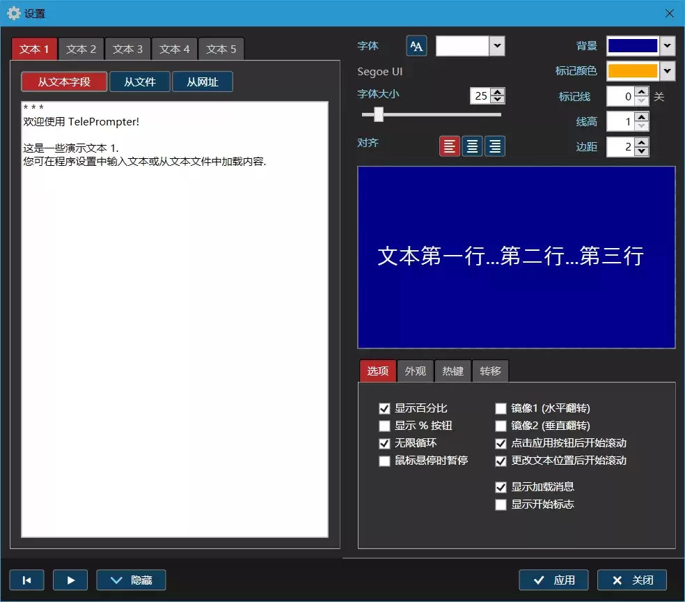Viewport: 685px width, 602px height.
Task: Toggle 更改文本位置后开始滚动 checkbox
Action: point(501,461)
